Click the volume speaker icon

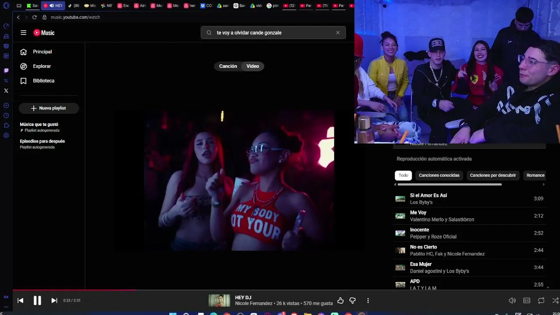pos(512,301)
